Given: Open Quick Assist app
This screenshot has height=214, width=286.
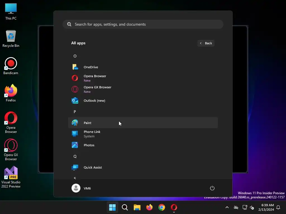Looking at the screenshot, I should pyautogui.click(x=143, y=167).
